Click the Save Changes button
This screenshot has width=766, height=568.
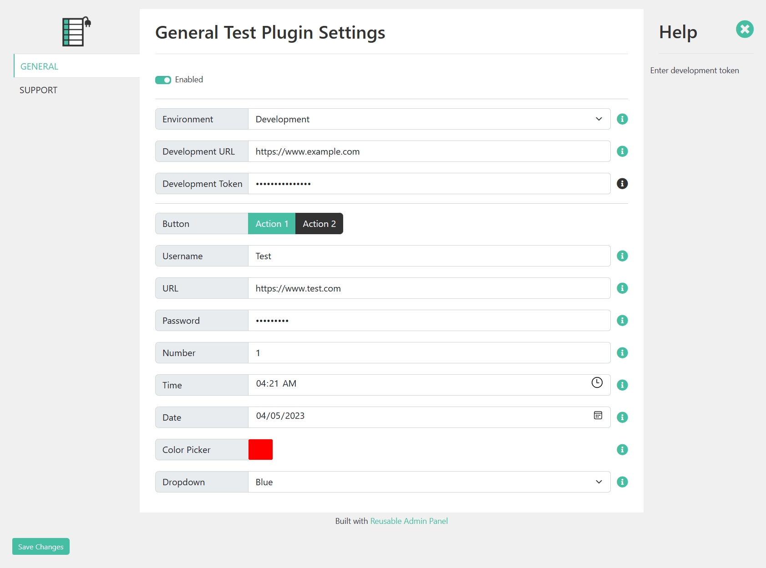click(41, 547)
